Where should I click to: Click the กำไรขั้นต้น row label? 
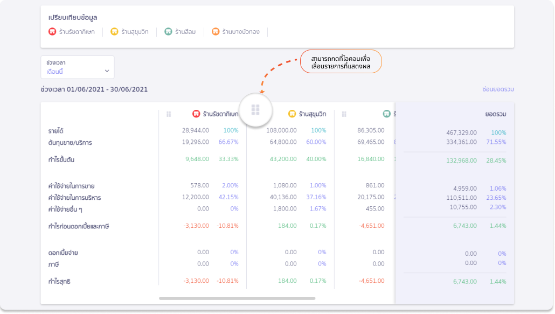coord(60,160)
